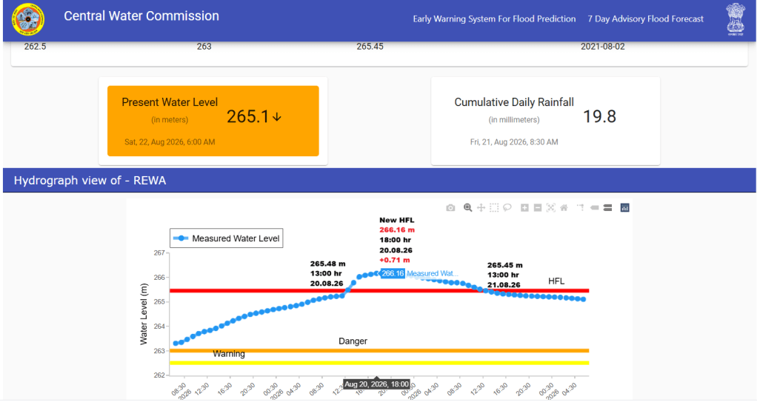Click the 265.45 value in top row
The height and width of the screenshot is (408, 757).
pos(370,47)
